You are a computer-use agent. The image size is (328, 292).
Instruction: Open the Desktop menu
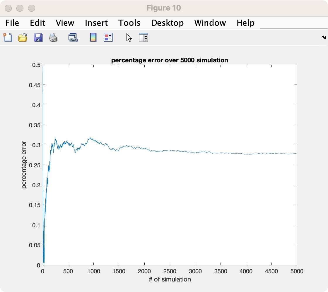(x=167, y=23)
